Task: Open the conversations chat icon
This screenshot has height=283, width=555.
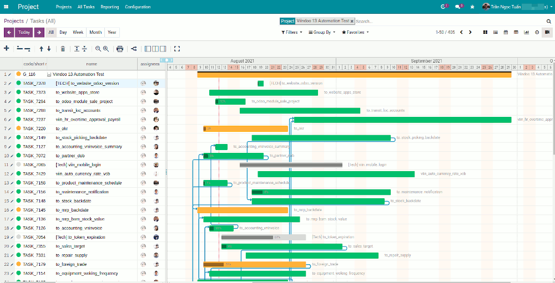Action: pyautogui.click(x=458, y=7)
